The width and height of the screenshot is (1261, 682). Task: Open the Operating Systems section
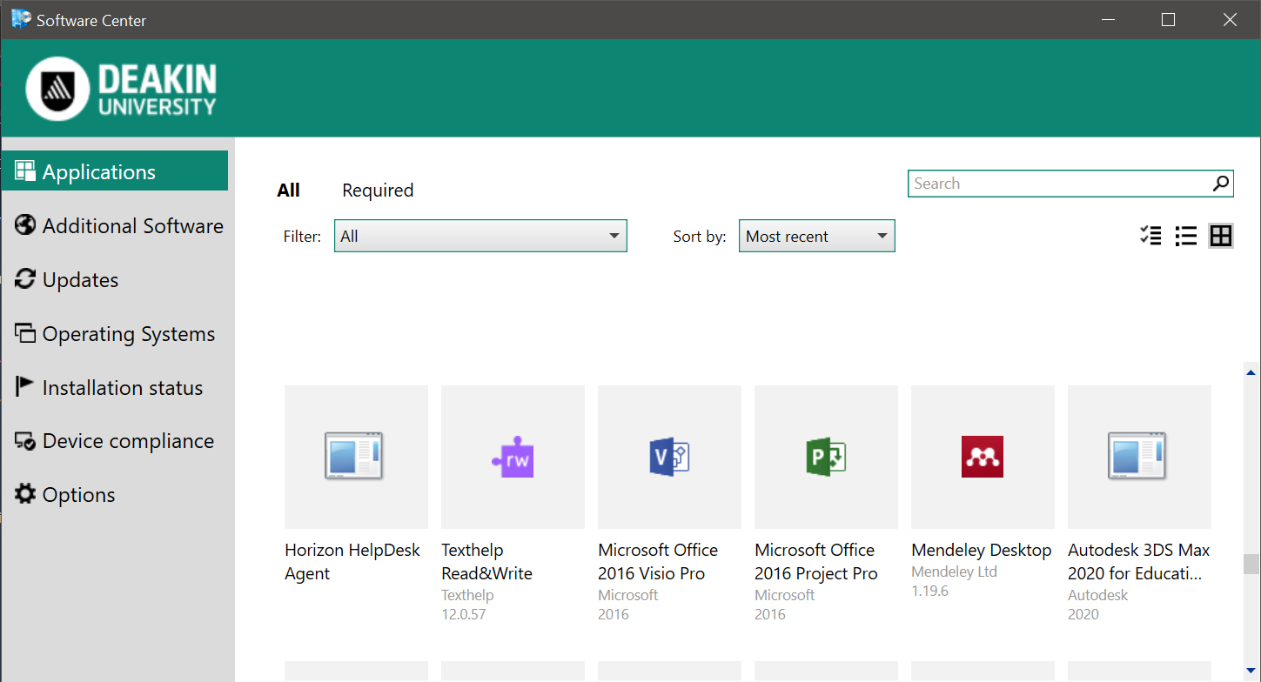[24, 333]
